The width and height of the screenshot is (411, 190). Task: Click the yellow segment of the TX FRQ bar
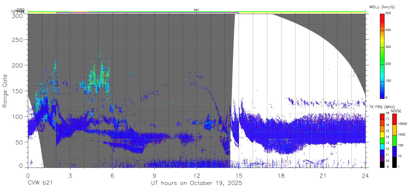tap(382, 135)
